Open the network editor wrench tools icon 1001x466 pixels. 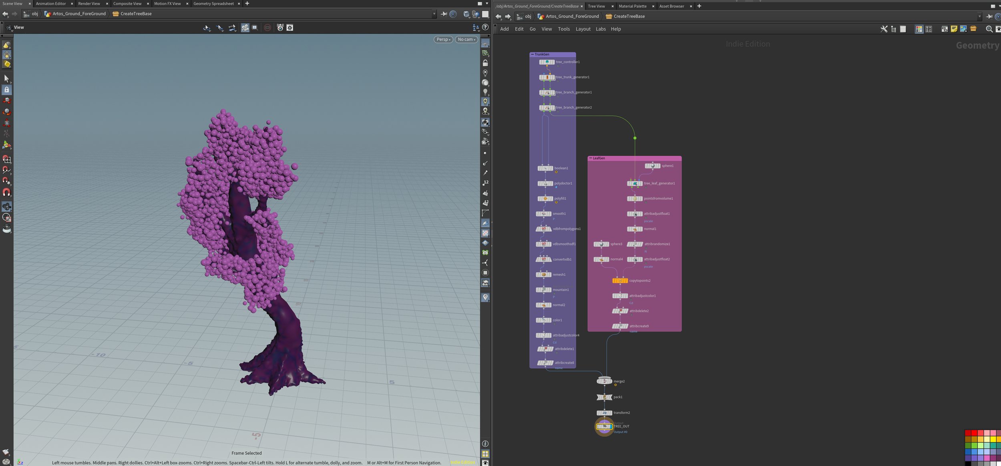[884, 29]
